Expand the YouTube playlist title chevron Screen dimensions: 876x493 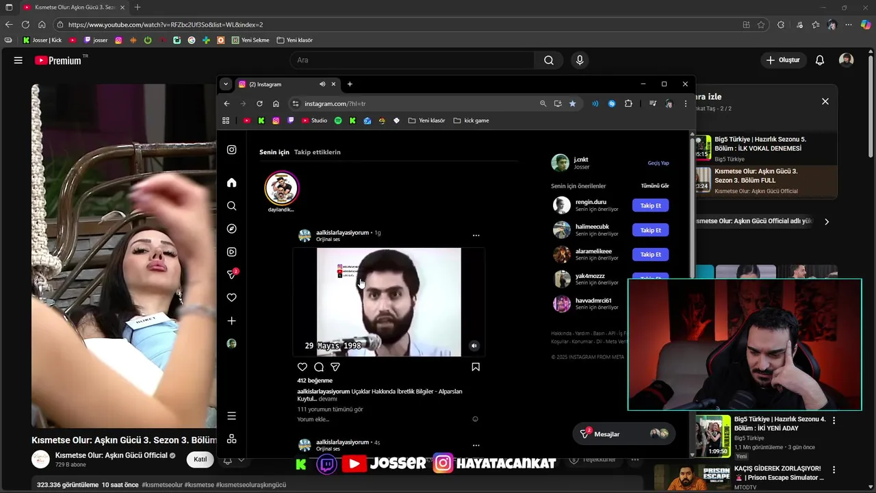pos(827,222)
